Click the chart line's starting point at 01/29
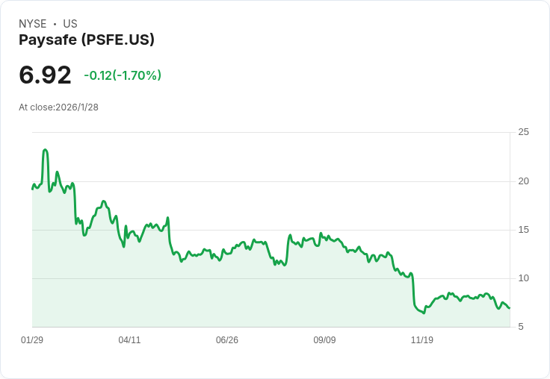 (x=32, y=189)
